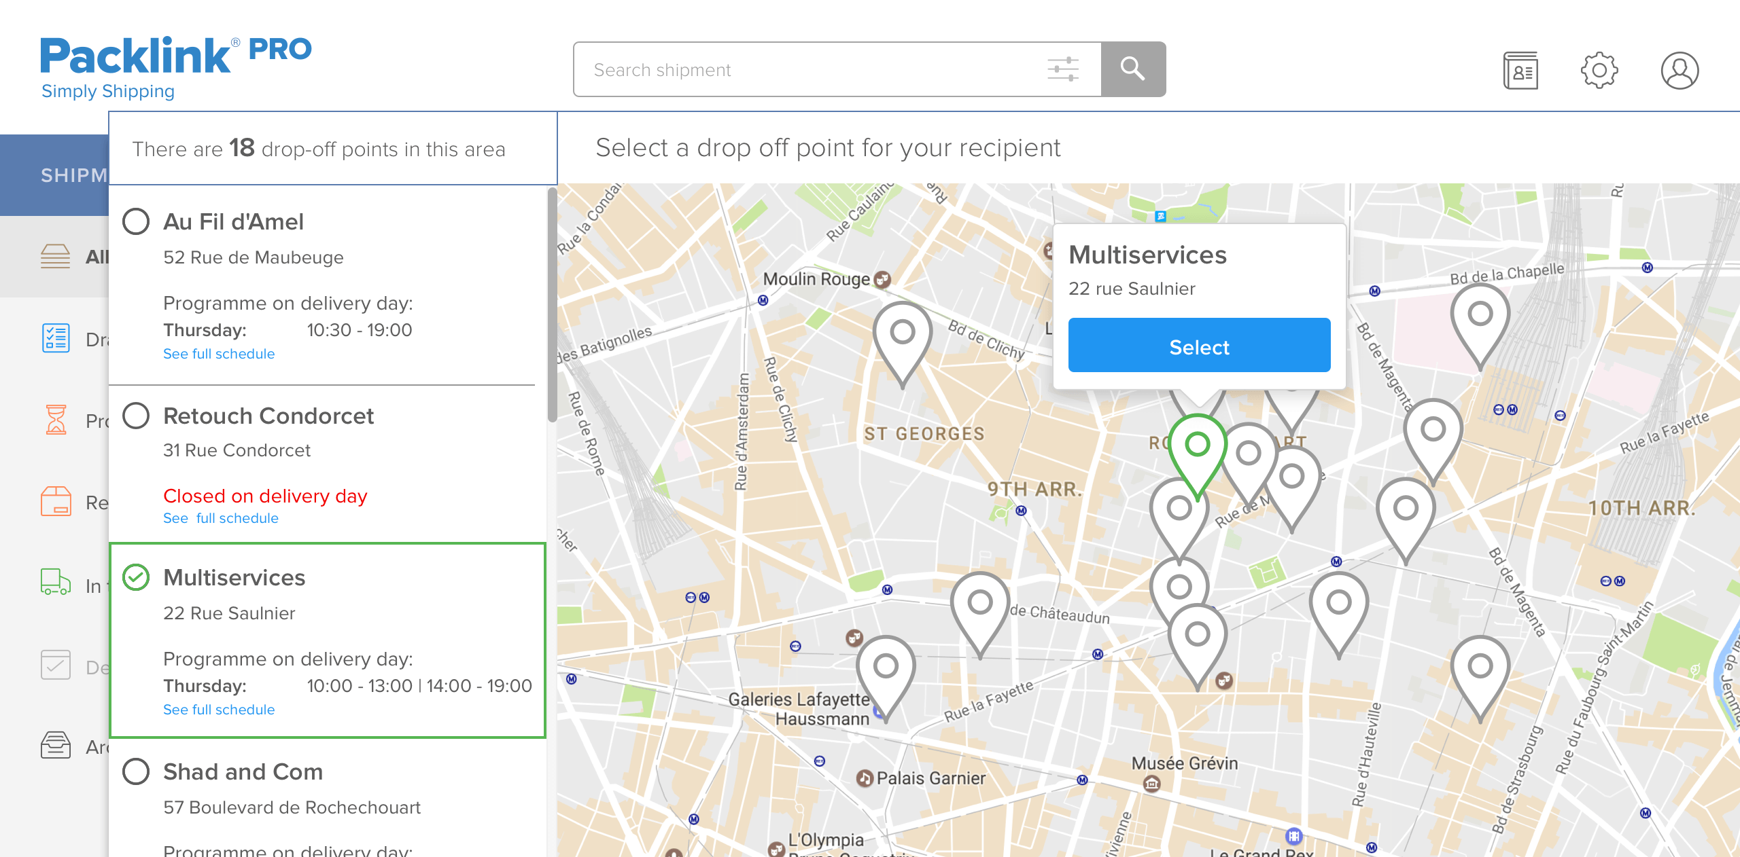Click the Ready box icon in sidebar

[x=56, y=502]
